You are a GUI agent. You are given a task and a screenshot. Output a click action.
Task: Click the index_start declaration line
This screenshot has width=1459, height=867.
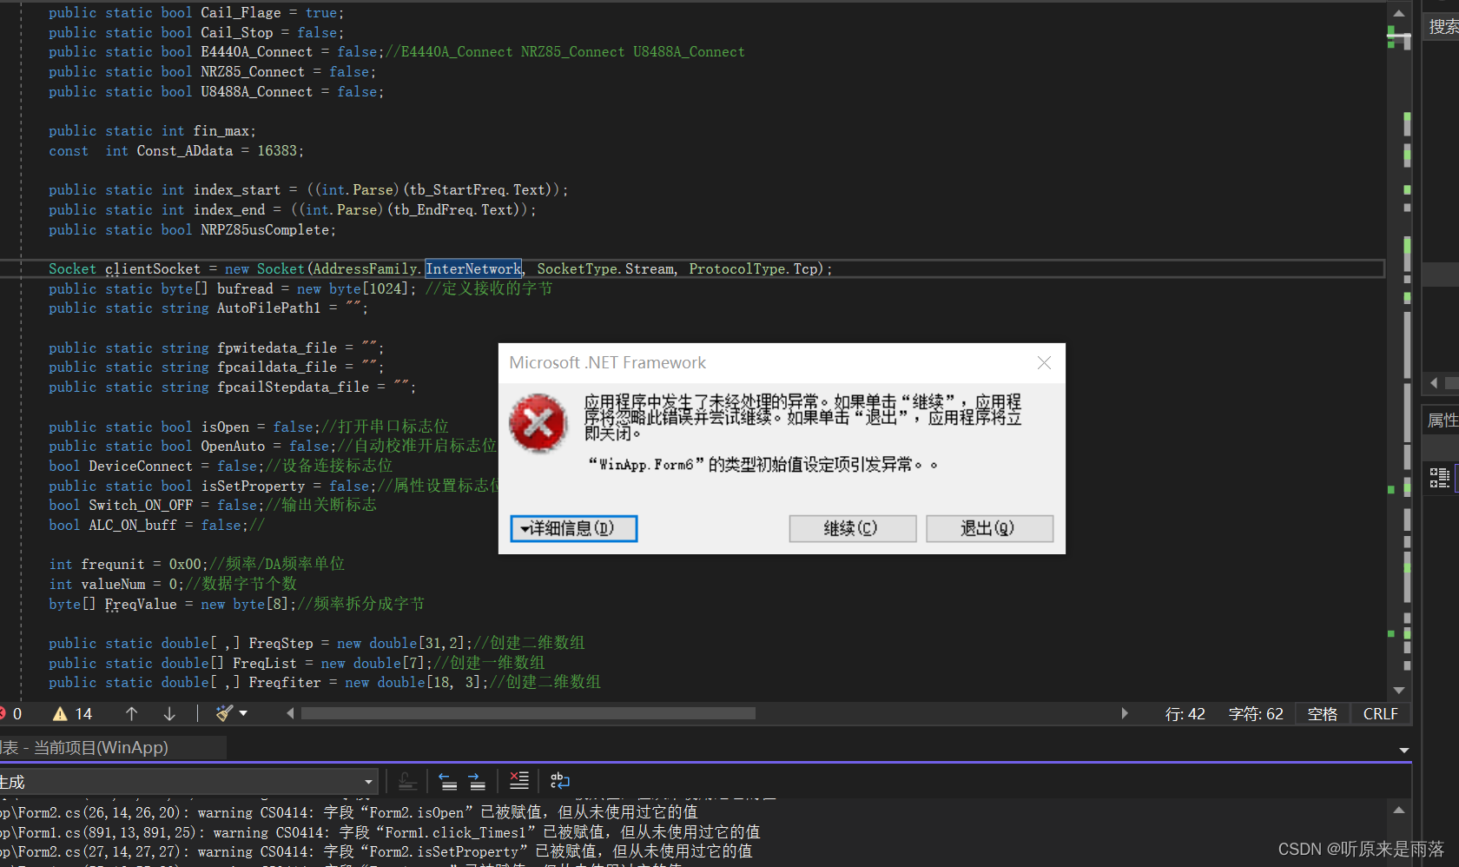pyautogui.click(x=308, y=190)
